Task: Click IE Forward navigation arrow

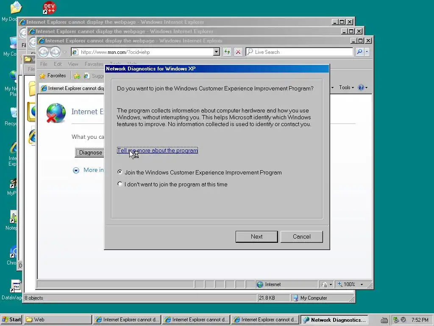Action: 55,52
